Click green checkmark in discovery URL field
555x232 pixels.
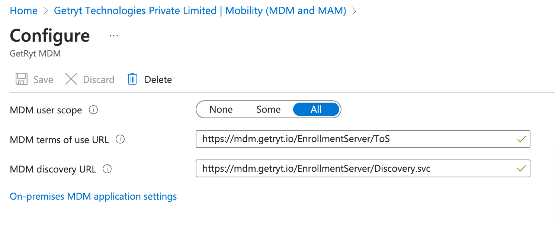click(522, 169)
